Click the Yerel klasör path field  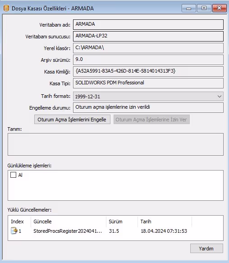point(148,48)
